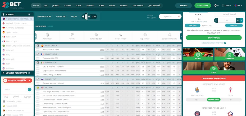Click the header БҮРТГҮҮЛЭХ register button
This screenshot has height=116, width=246.
point(203,6)
